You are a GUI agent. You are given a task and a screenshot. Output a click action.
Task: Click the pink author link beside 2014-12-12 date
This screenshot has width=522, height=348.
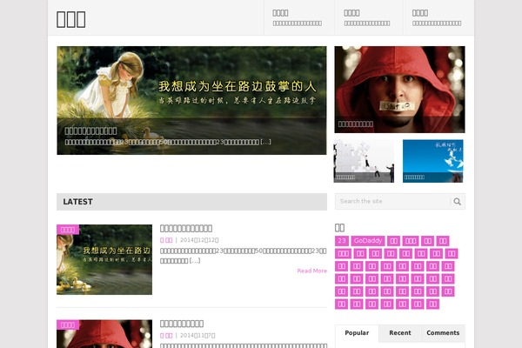pos(166,240)
